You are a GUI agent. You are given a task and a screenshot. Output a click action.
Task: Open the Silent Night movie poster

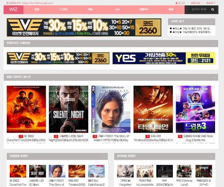click(x=69, y=109)
